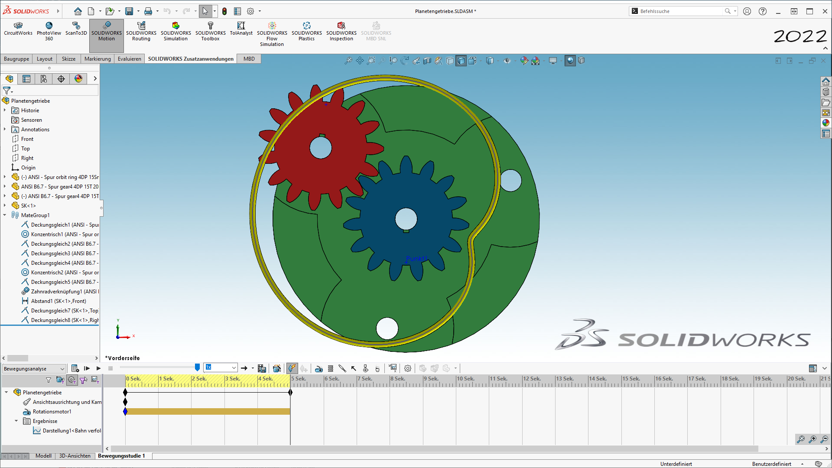Viewport: 832px width, 468px height.
Task: Switch to Baugruppe tab
Action: (x=16, y=59)
